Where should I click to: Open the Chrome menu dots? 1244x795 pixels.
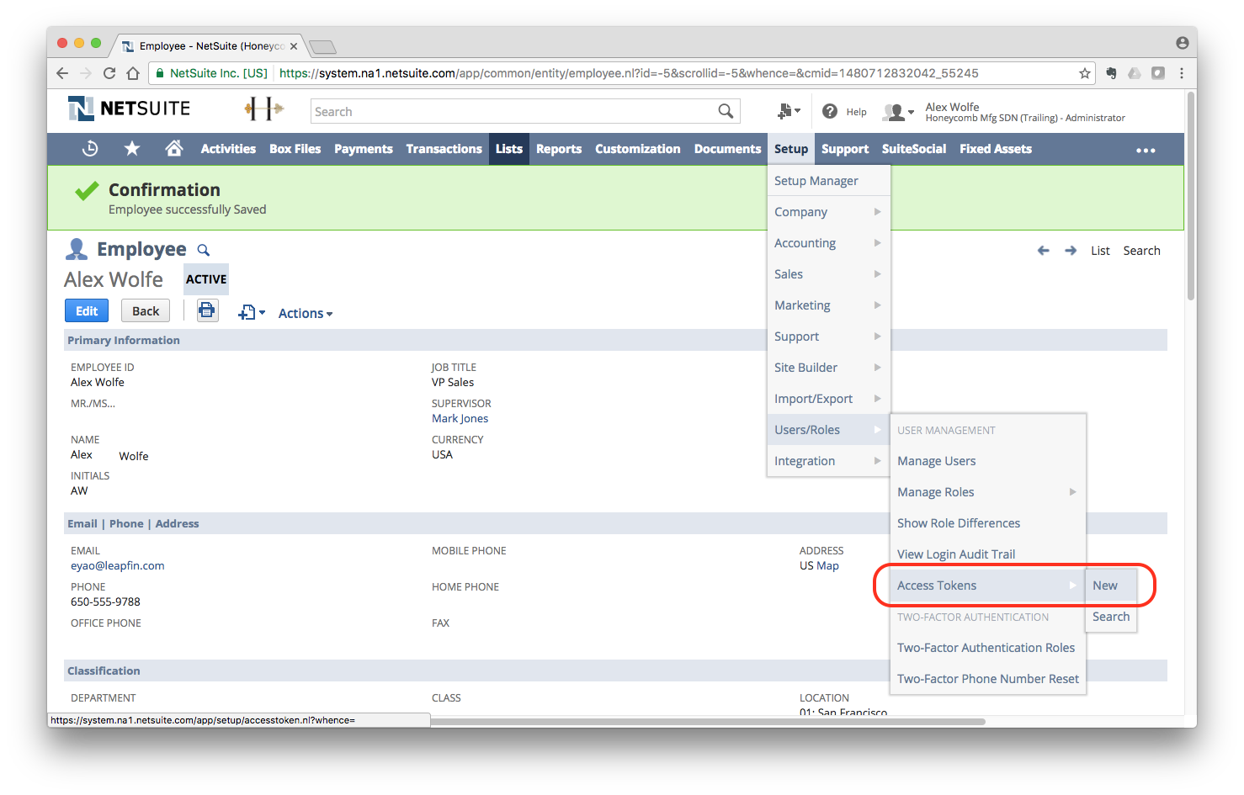(1182, 73)
